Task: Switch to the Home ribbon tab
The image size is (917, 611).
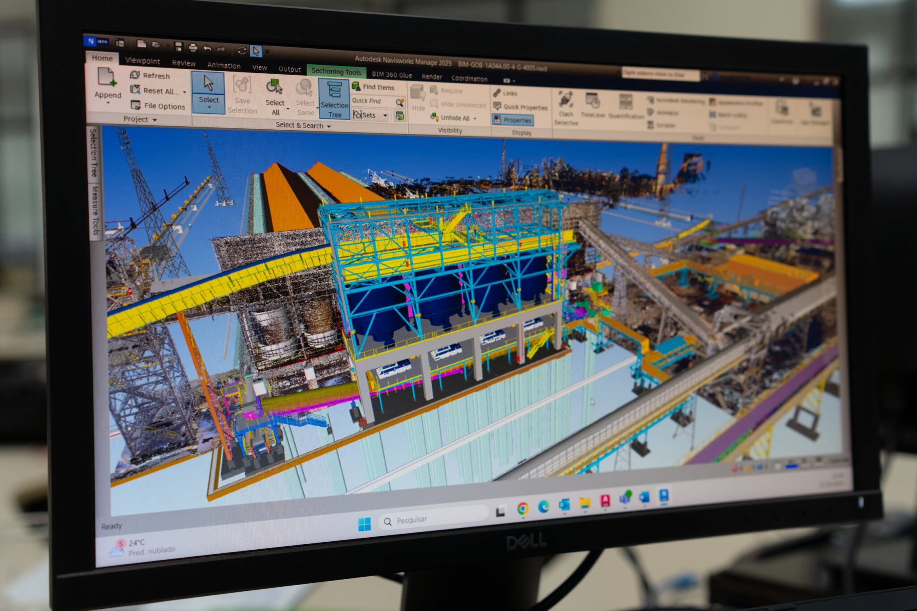Action: click(102, 58)
